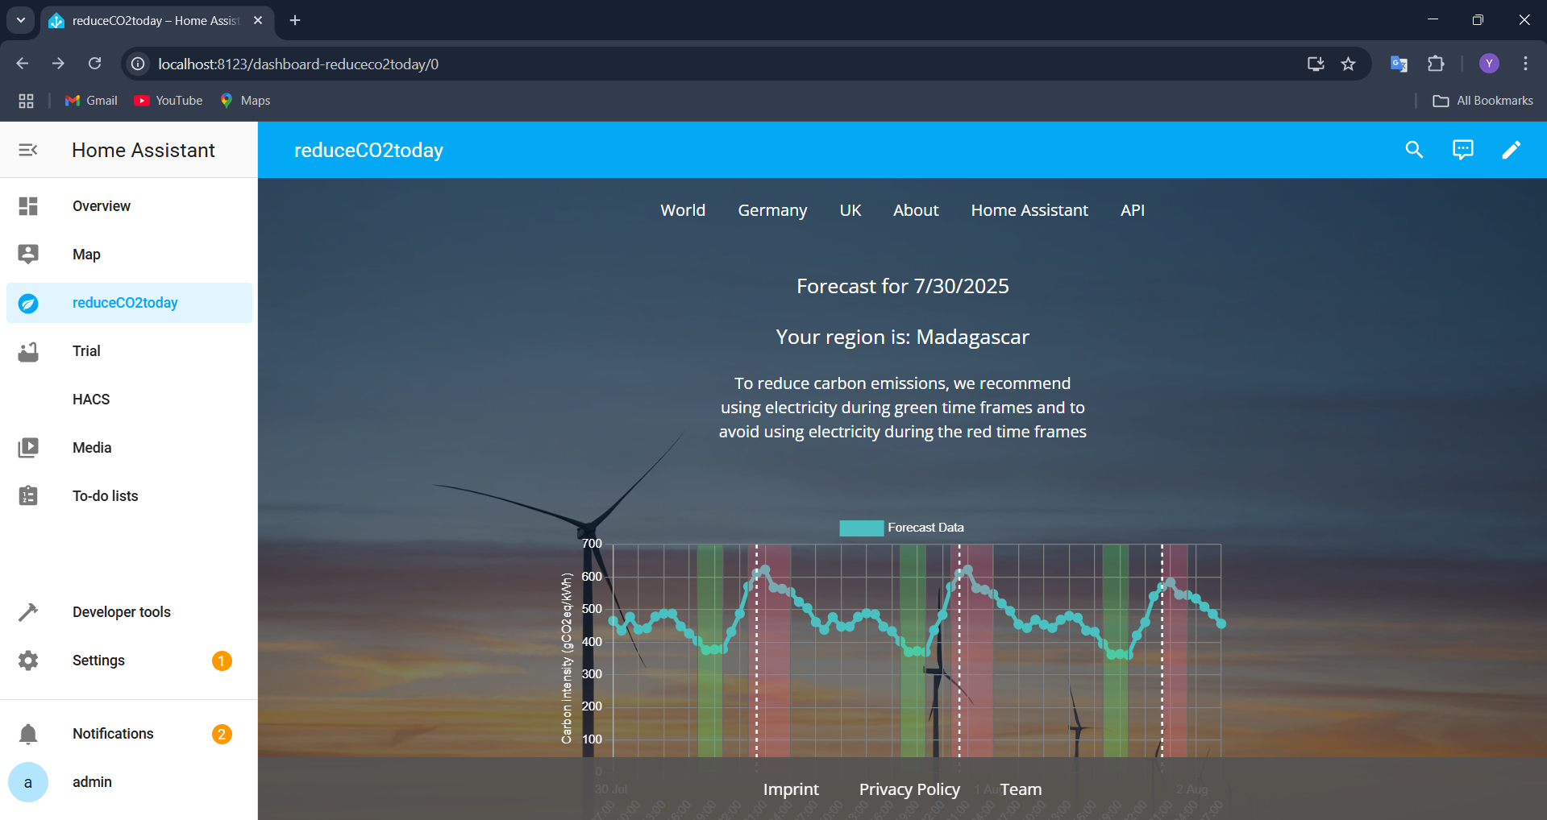Open the Team link
This screenshot has width=1547, height=820.
tap(1021, 789)
